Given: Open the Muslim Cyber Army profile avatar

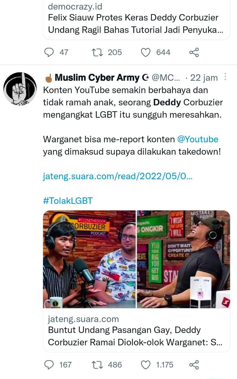Looking at the screenshot, I should [20, 89].
